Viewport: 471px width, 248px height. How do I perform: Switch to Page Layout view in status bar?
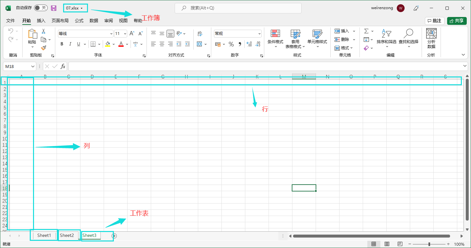pyautogui.click(x=387, y=244)
